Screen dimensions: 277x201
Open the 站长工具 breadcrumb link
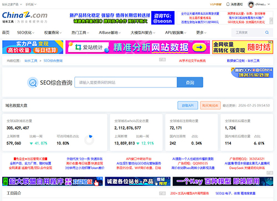[31, 60]
